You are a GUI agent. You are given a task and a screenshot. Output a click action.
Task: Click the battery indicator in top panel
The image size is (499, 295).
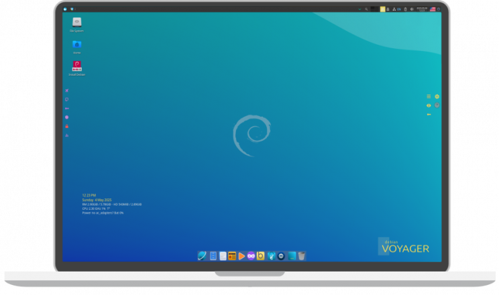[x=405, y=9]
